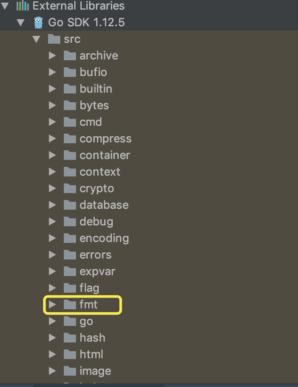The width and height of the screenshot is (298, 387).
Task: Collapse the Go SDK 1.12.5 node
Action: pos(21,23)
